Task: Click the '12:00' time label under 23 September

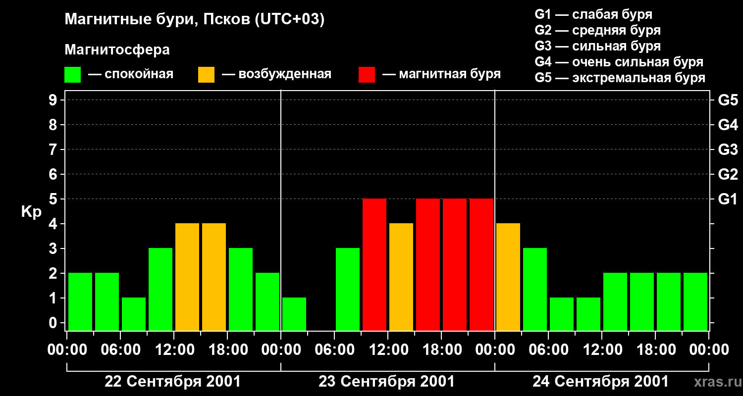Action: [x=388, y=350]
